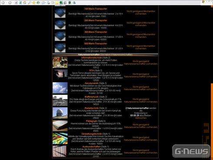Image resolution: width=213 pixels, height=160 pixels.
Task: Click the Aerodynamik 'Nicht genügend Naturwissenschaftler' status
Action: (x=141, y=88)
